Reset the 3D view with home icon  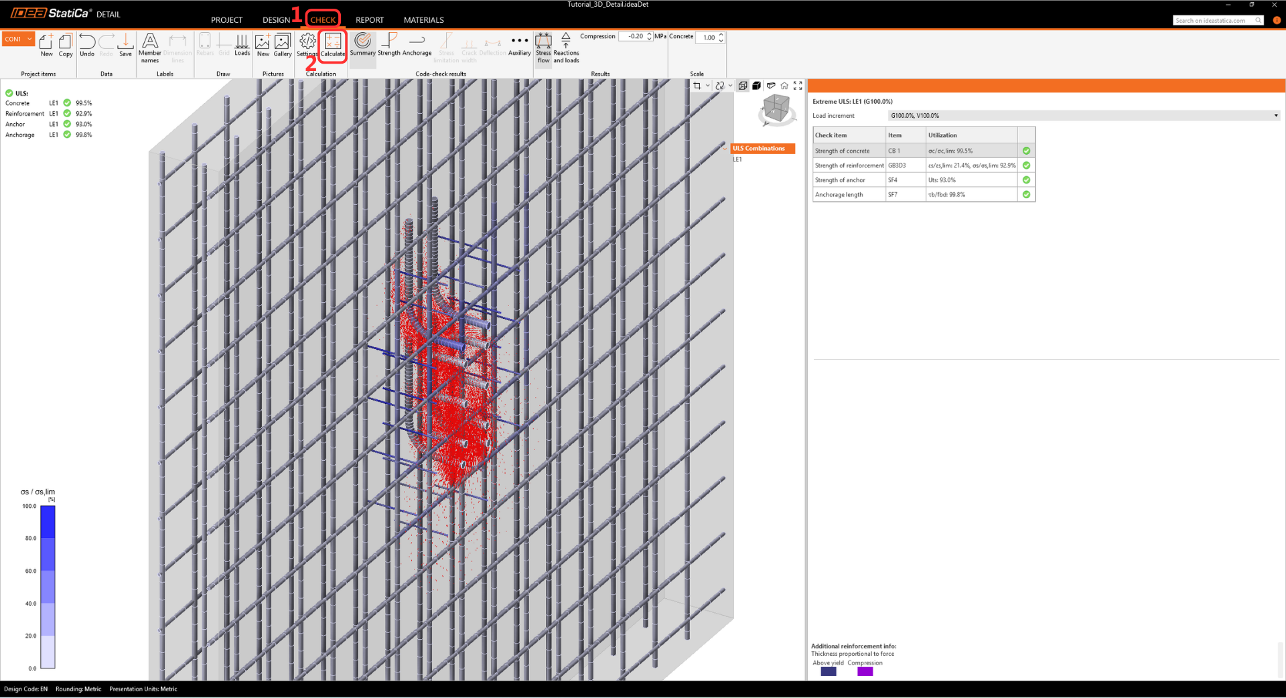tap(784, 86)
